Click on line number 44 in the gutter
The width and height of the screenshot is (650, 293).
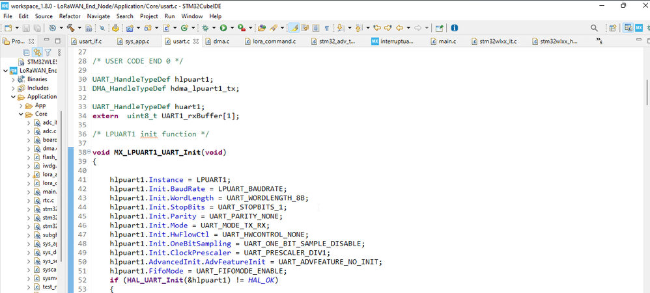(x=81, y=207)
